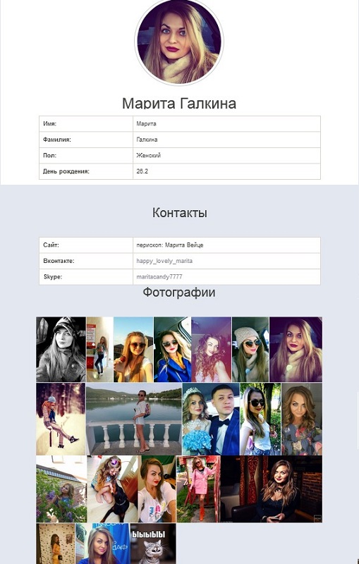View the photo with woman in pink coat
The height and width of the screenshot is (564, 359).
click(198, 489)
